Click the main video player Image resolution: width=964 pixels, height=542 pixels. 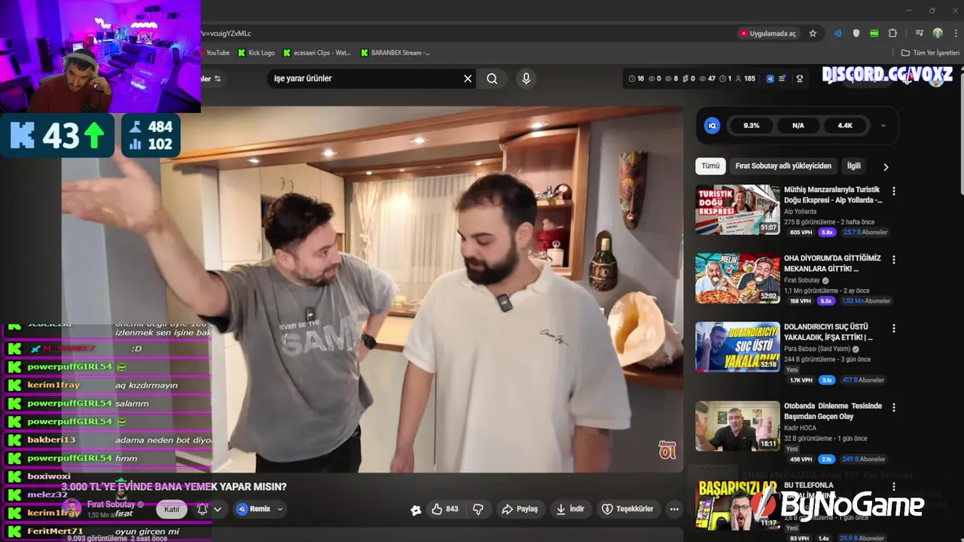click(x=373, y=290)
